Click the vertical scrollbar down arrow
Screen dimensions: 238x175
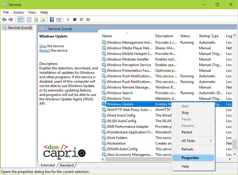(234, 154)
